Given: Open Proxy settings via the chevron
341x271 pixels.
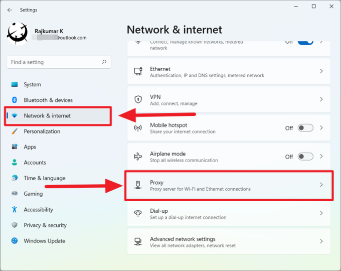Looking at the screenshot, I should coord(321,185).
